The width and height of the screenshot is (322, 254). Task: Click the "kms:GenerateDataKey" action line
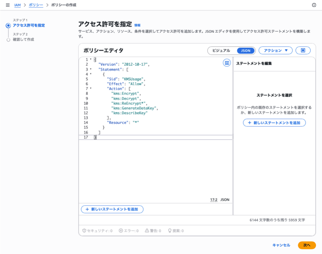click(135, 108)
